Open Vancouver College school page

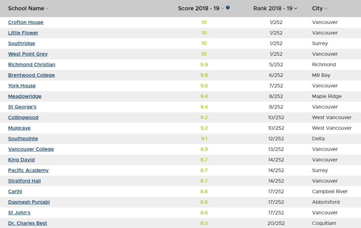pos(31,149)
